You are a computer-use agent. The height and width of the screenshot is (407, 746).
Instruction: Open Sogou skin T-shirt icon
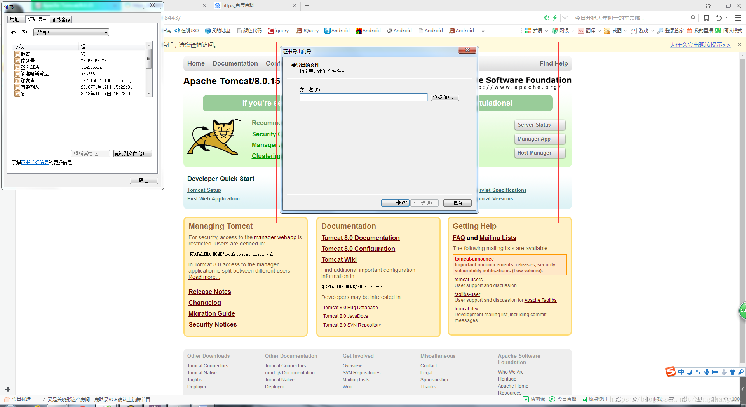point(732,372)
